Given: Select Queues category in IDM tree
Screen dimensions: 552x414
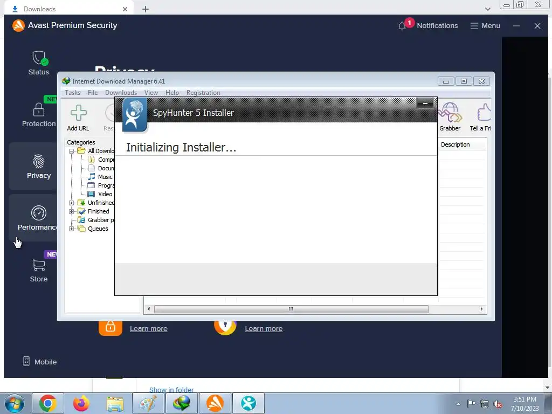Looking at the screenshot, I should point(93,229).
